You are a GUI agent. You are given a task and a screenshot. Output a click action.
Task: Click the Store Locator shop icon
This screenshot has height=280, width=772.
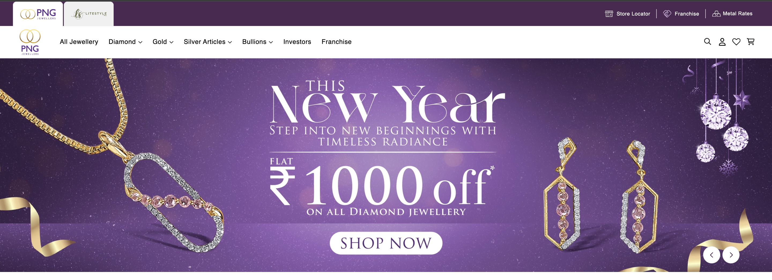coord(609,14)
